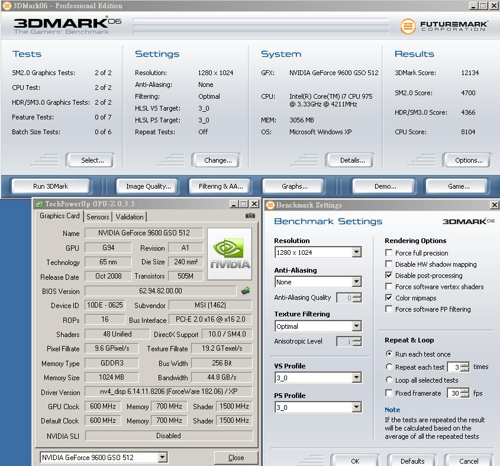Click the Futuremark Corporation logo

click(x=444, y=26)
